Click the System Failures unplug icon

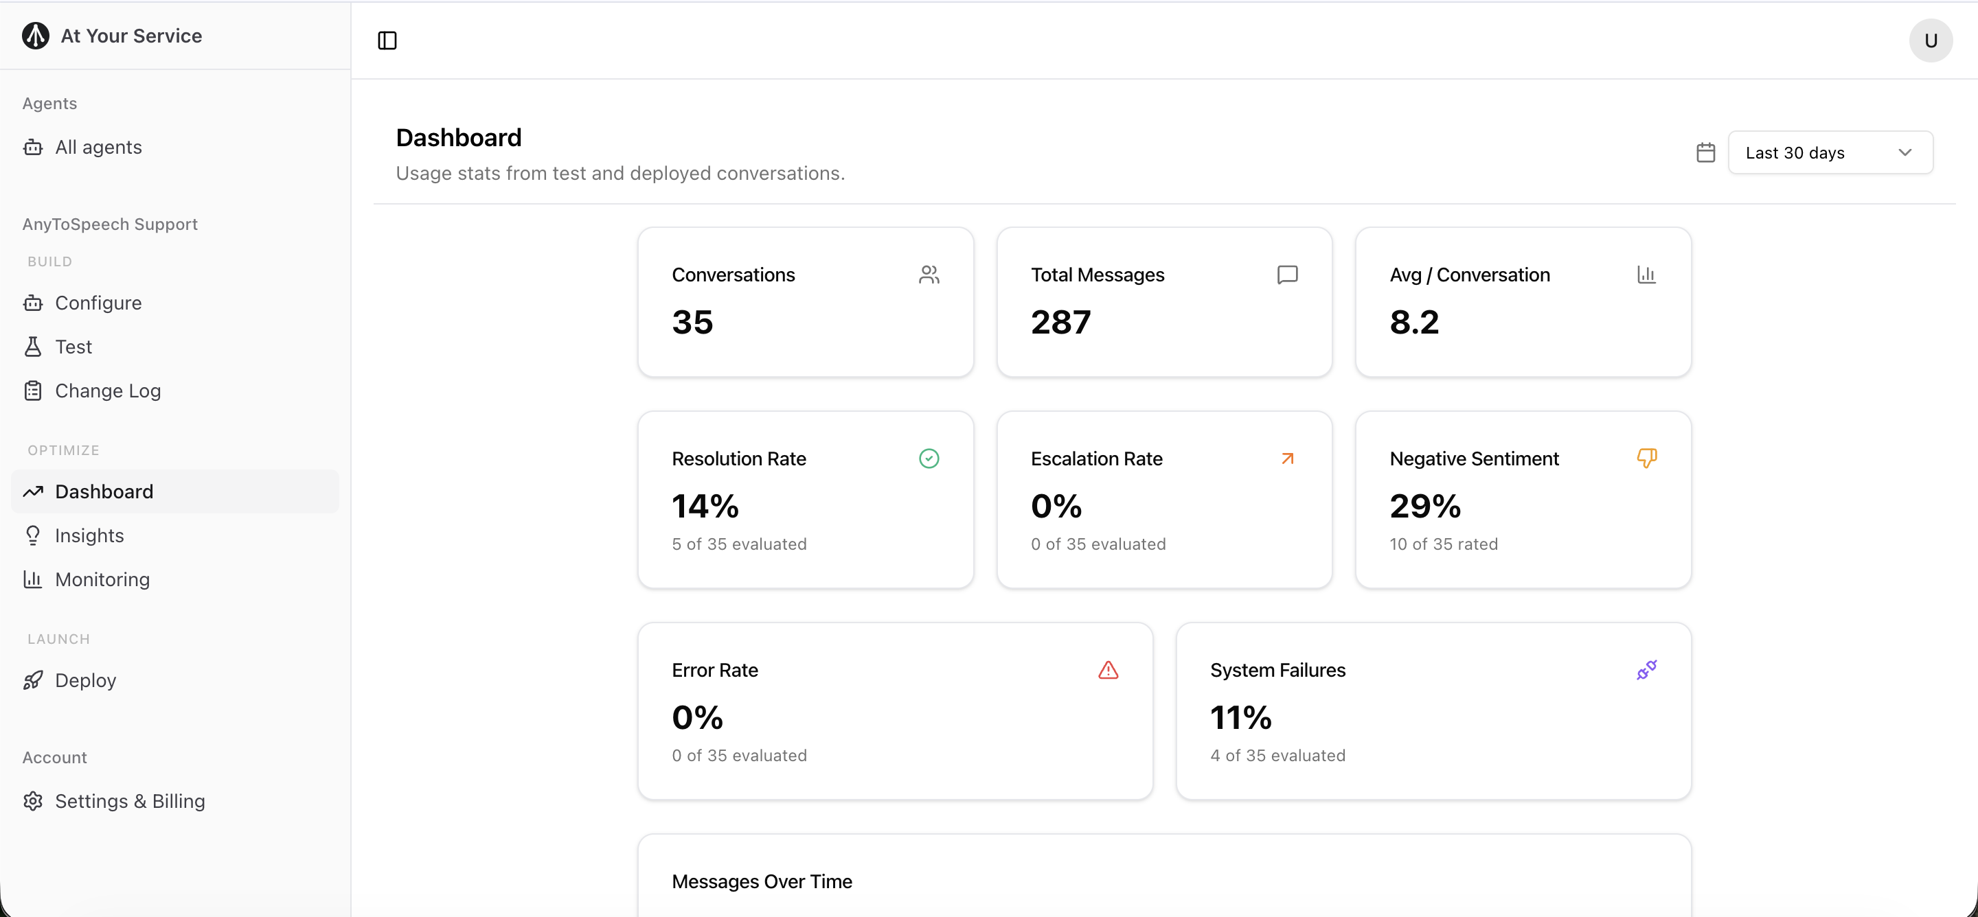(1646, 671)
